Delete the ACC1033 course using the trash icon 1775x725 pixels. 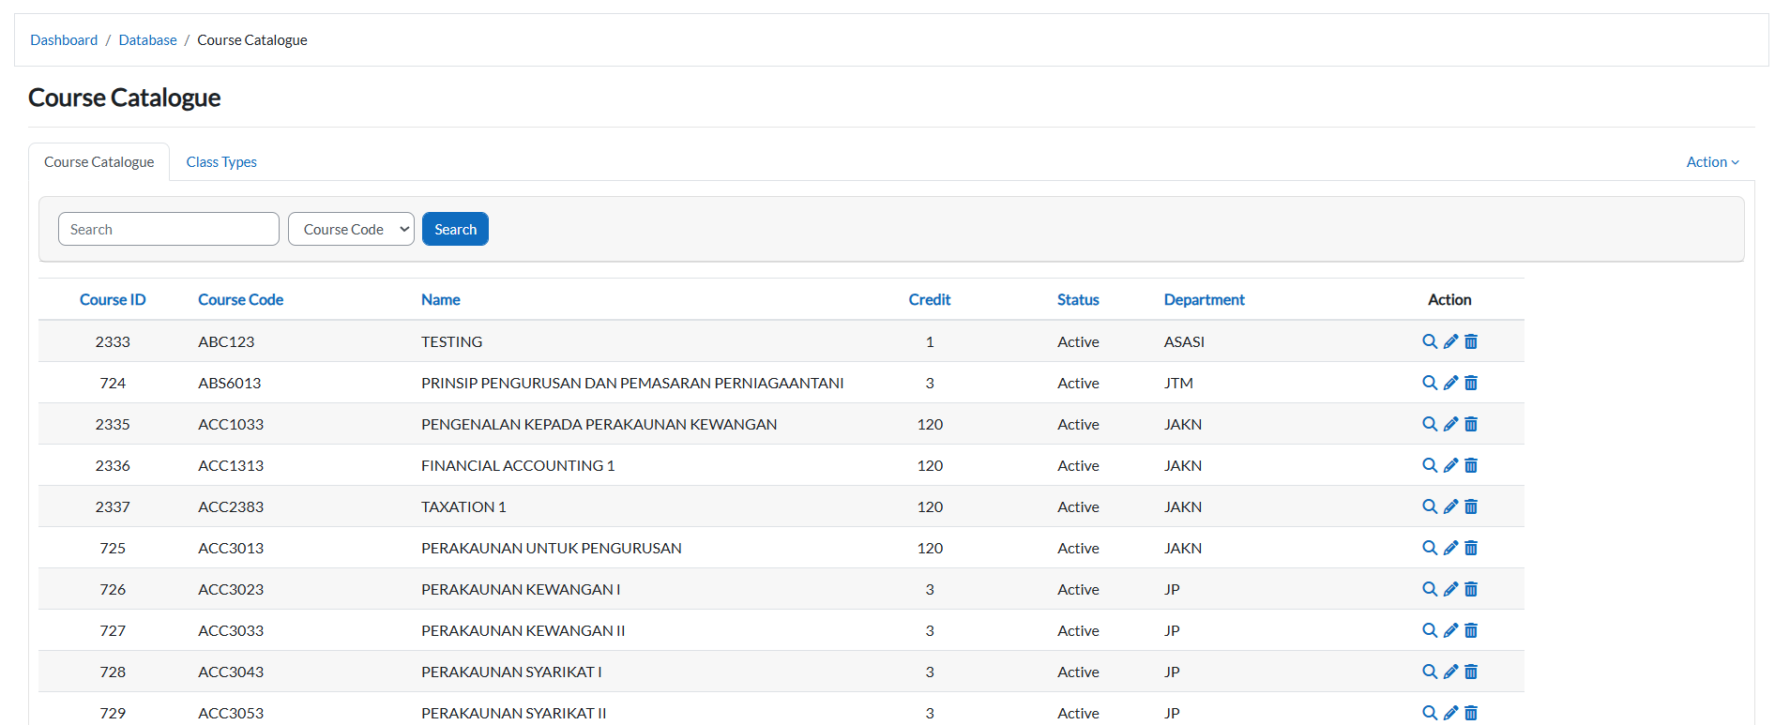1471,424
